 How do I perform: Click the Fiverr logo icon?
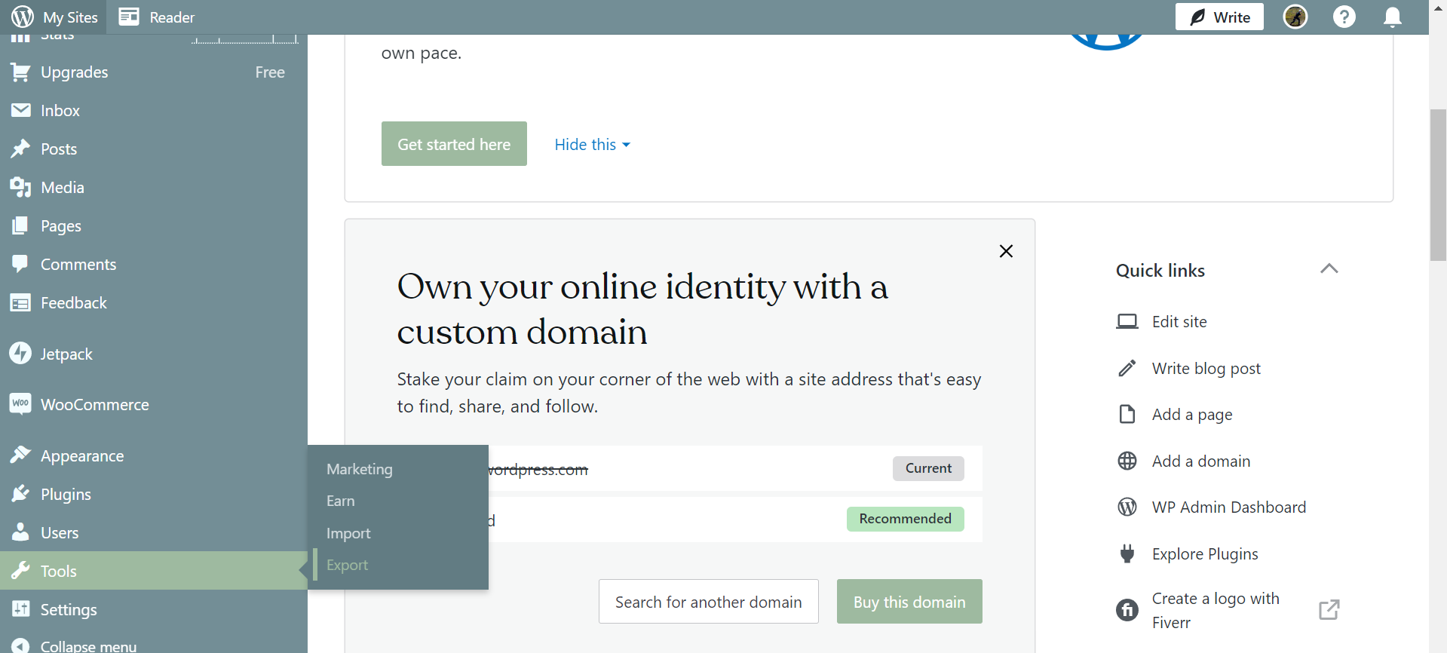pos(1127,609)
